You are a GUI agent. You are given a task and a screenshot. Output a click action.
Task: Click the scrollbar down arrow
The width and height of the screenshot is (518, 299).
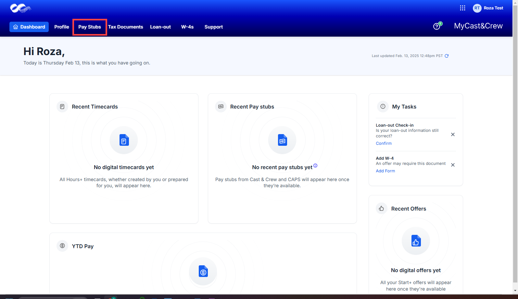click(515, 291)
